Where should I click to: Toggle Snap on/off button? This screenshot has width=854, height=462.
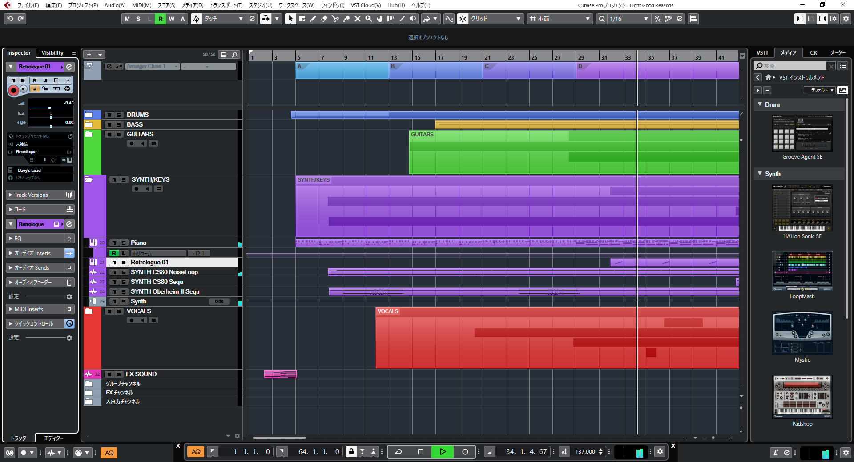click(463, 19)
